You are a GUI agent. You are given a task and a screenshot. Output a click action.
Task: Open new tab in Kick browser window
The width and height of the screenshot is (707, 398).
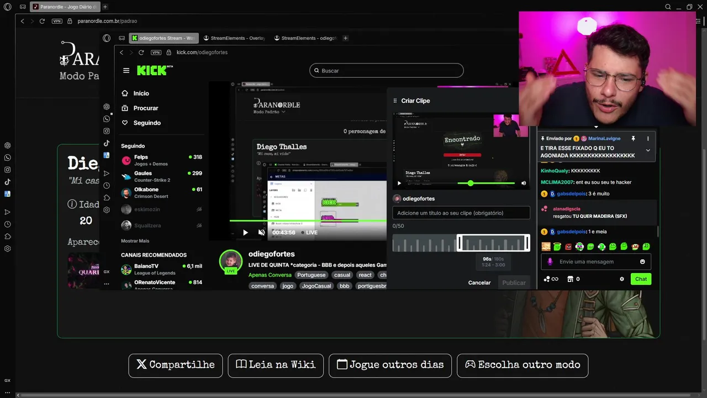click(346, 38)
